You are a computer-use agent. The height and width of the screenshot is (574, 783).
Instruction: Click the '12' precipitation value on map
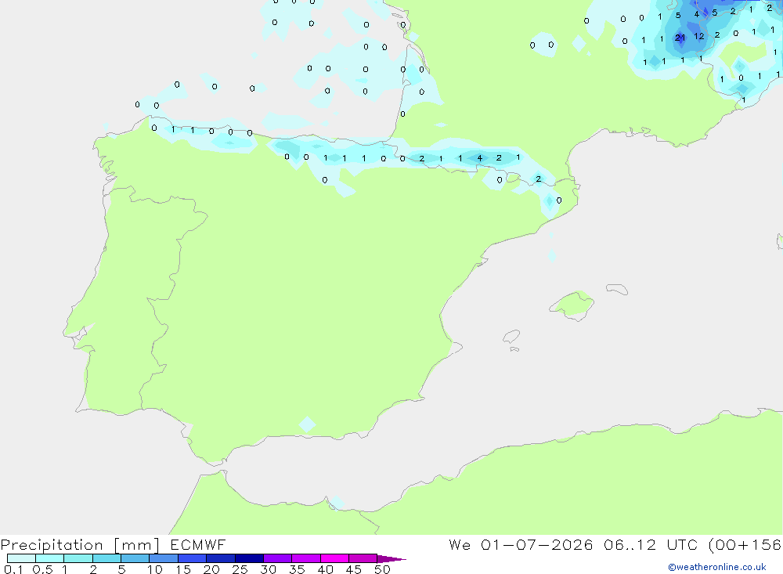pyautogui.click(x=699, y=36)
